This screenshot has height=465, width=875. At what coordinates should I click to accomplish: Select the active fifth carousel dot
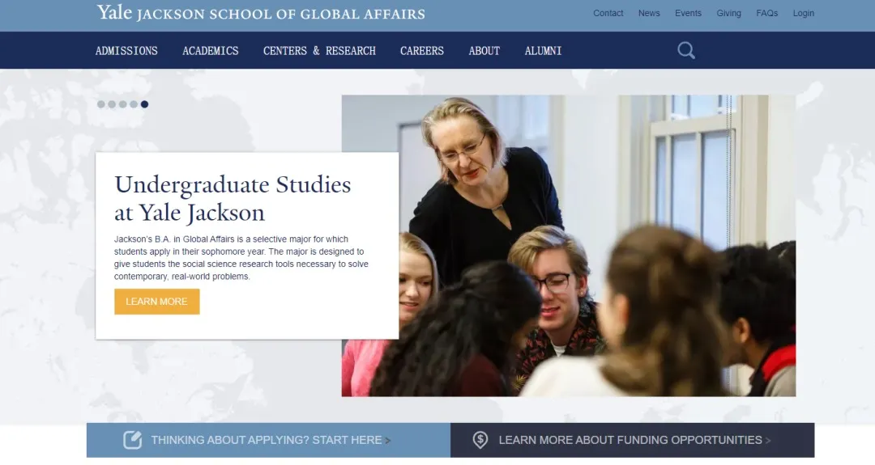(144, 104)
